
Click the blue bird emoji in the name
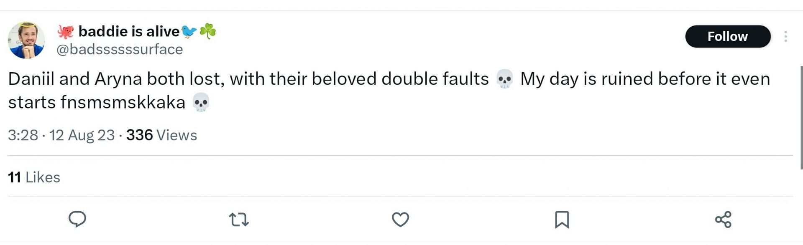(x=189, y=31)
